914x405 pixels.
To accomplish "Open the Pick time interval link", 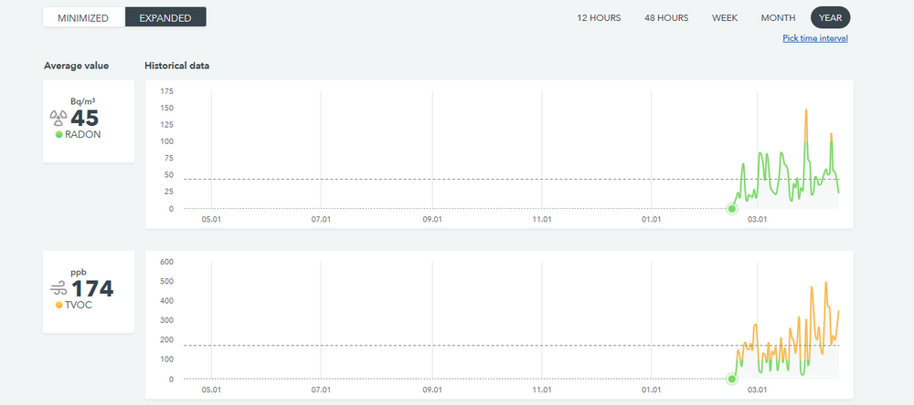I will 815,38.
